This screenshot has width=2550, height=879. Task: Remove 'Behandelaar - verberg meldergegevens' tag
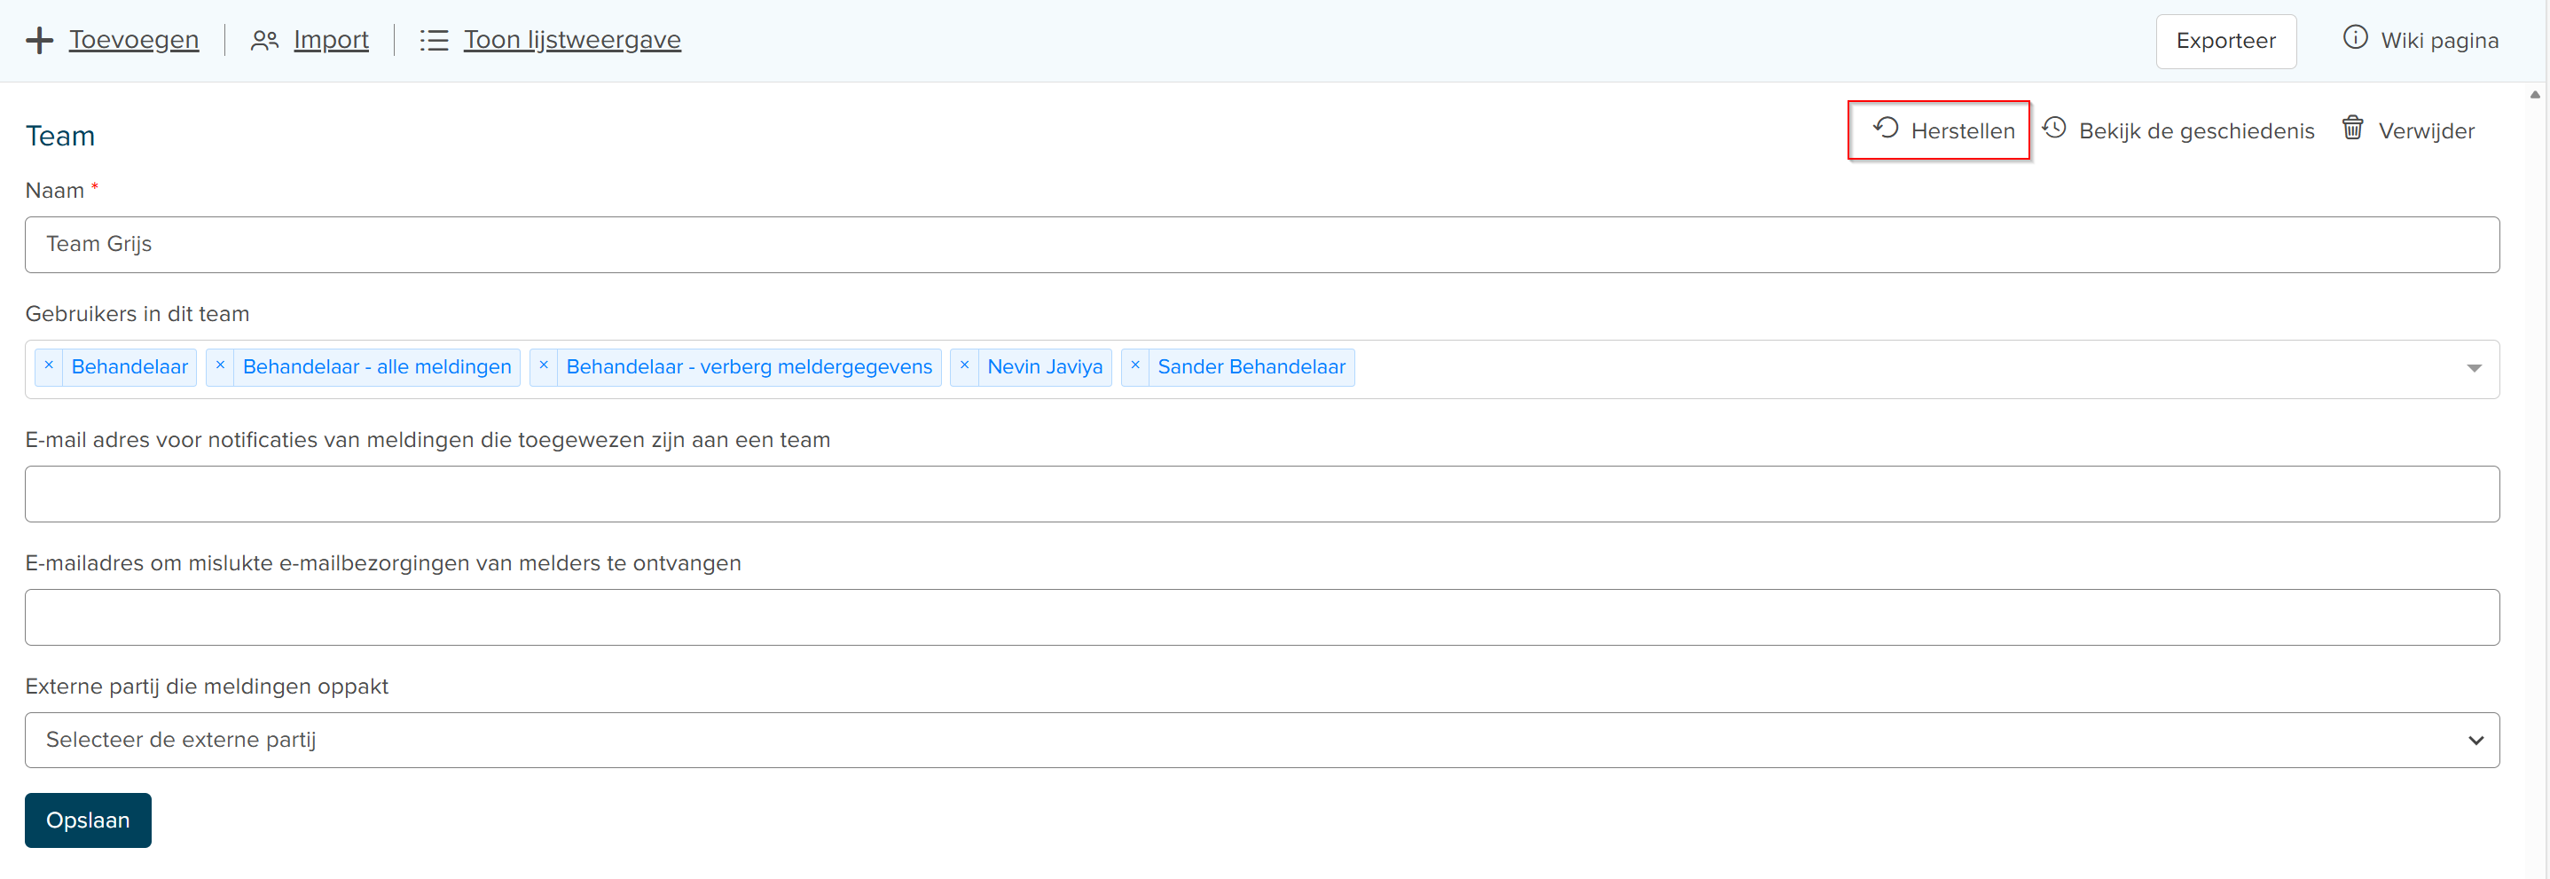tap(544, 366)
